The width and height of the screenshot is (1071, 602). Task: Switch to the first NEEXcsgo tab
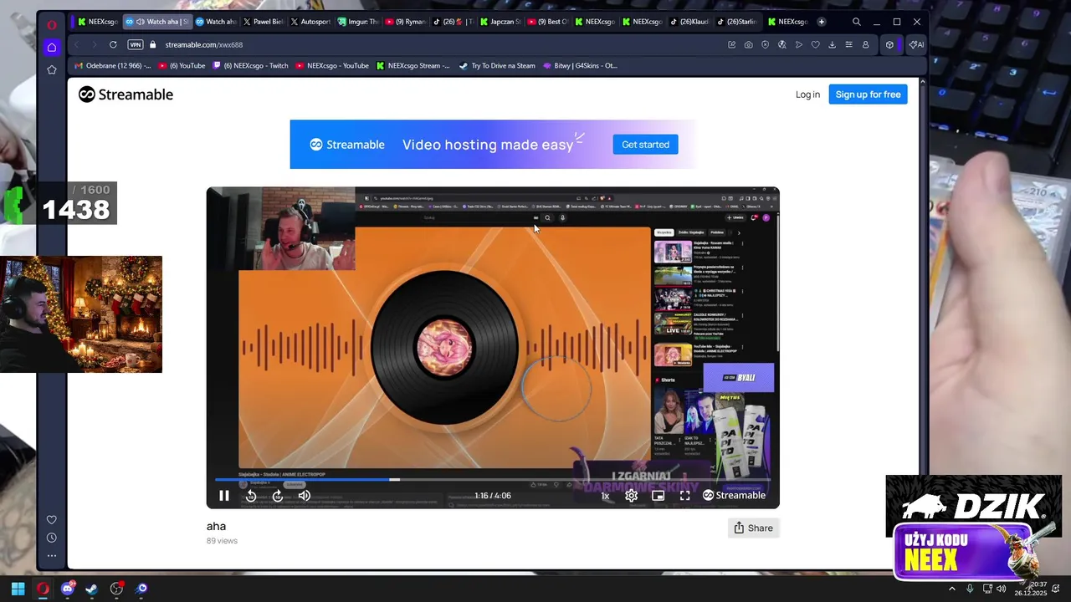[x=97, y=22]
